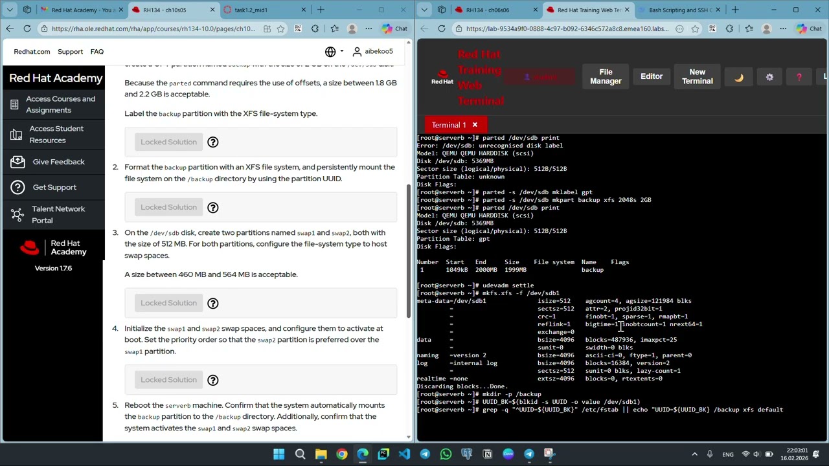Open the ENG language switcher
Viewport: 829px width, 466px height.
728,454
